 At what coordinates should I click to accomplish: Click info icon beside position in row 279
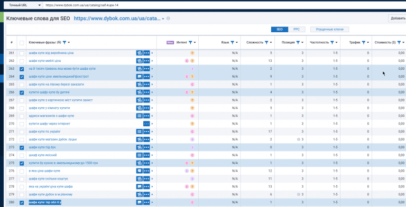299,194
